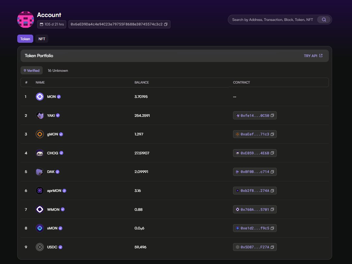Click the search magnifier button

(324, 20)
